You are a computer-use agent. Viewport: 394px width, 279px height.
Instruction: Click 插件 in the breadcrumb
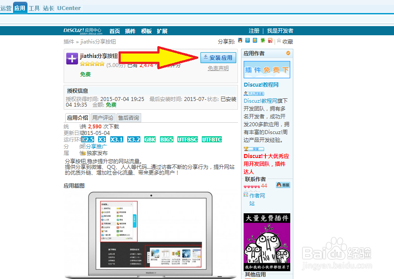click(68, 42)
